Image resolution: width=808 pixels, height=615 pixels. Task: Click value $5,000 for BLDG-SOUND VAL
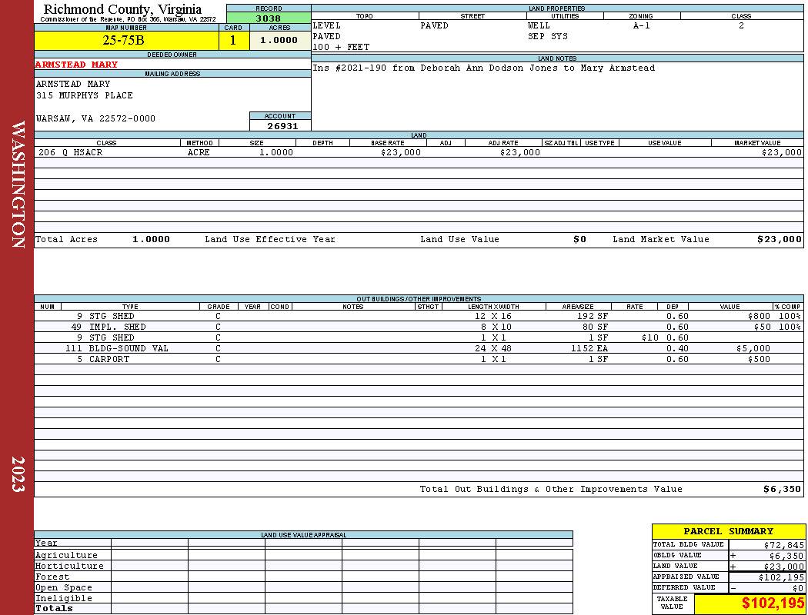tap(753, 348)
